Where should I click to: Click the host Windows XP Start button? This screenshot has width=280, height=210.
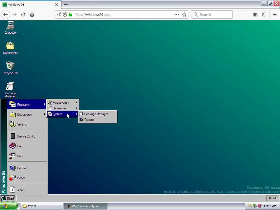tap(8, 206)
